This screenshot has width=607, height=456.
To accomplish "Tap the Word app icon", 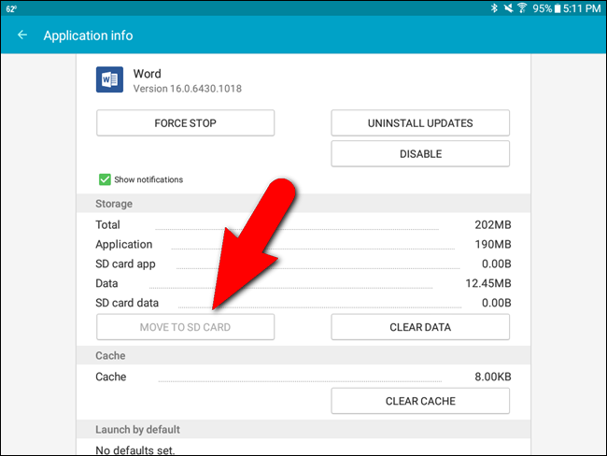I will point(109,79).
